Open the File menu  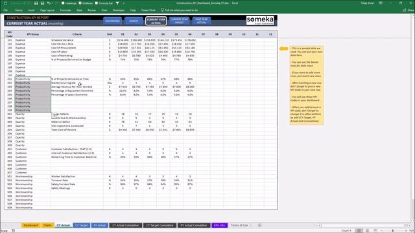[6, 10]
